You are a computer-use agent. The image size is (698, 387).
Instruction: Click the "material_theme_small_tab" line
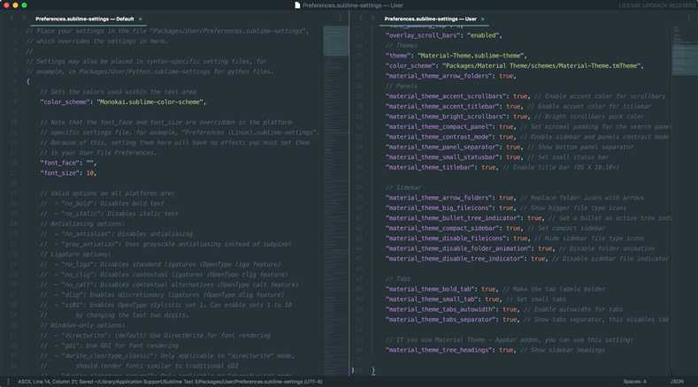476,300
